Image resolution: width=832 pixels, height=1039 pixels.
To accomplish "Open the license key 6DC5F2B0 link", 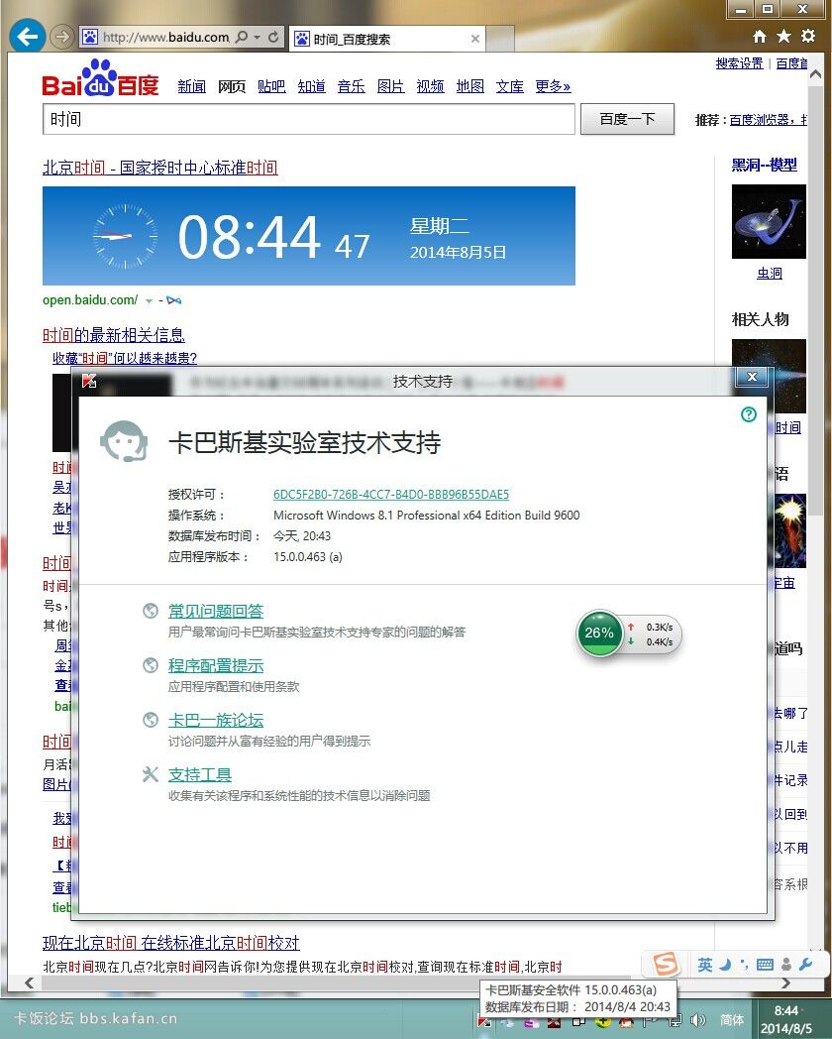I will (x=391, y=495).
